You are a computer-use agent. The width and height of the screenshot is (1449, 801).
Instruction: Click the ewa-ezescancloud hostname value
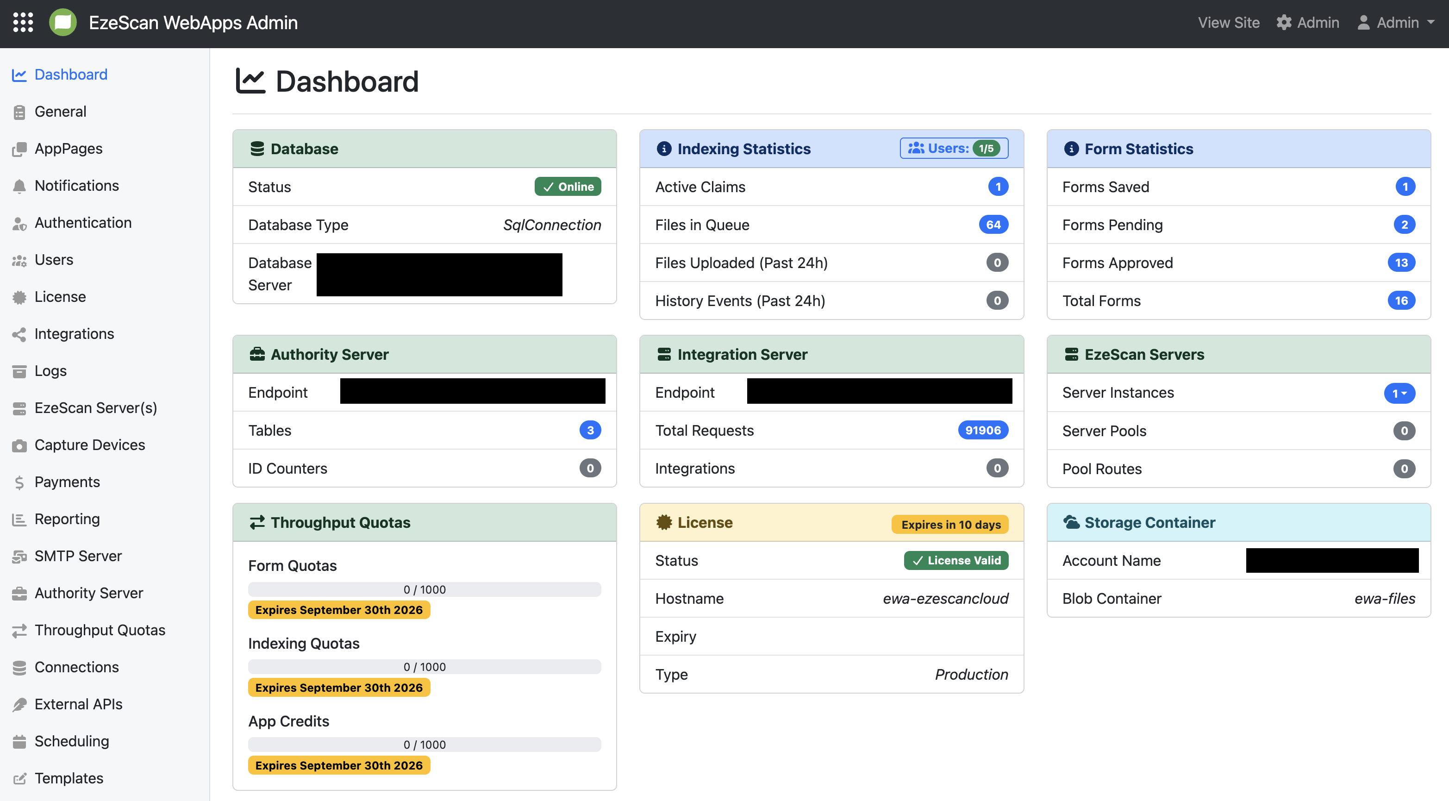tap(945, 599)
